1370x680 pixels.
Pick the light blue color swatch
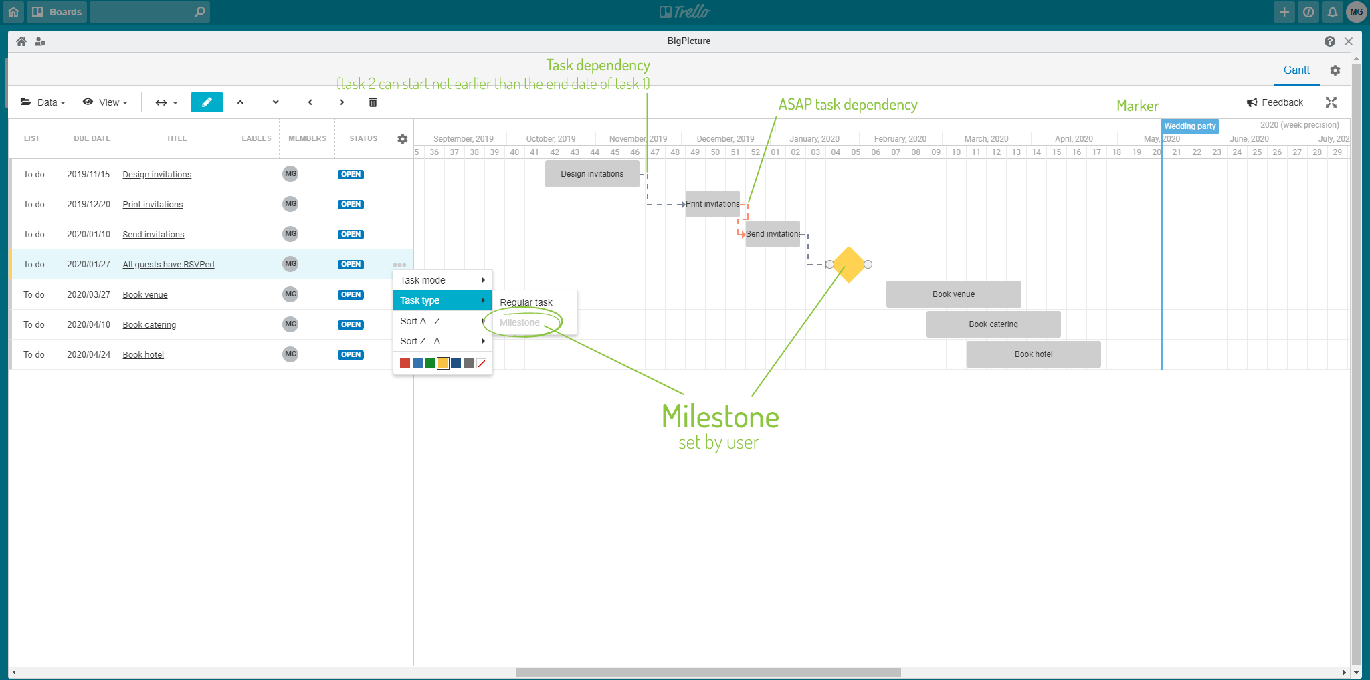point(417,364)
